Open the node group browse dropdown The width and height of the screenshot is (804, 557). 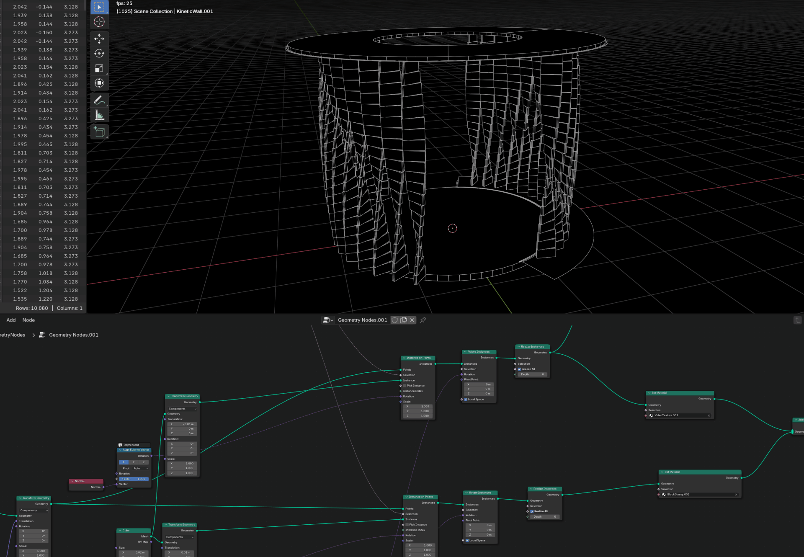[328, 320]
